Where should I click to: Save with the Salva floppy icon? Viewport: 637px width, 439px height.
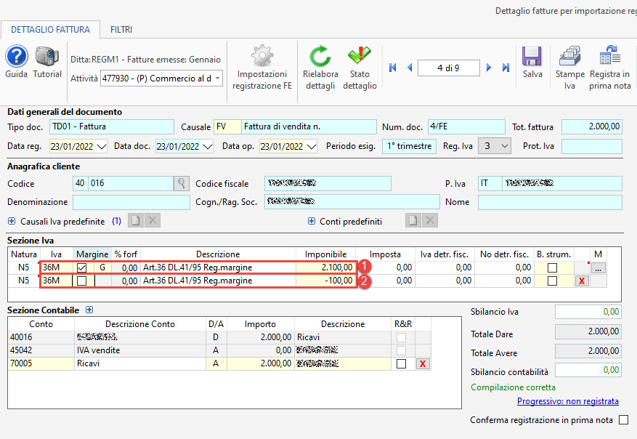[x=532, y=56]
